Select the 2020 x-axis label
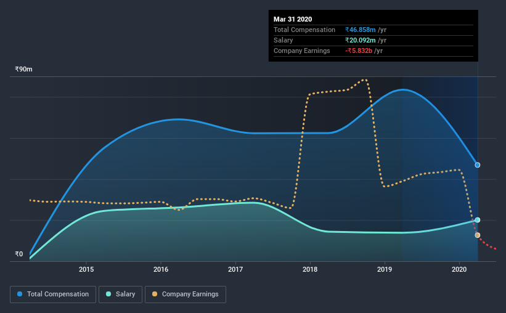 [459, 269]
